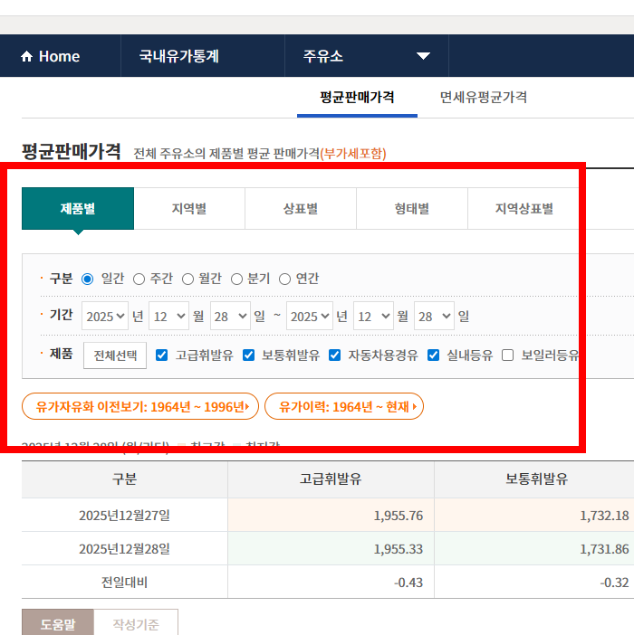
Task: Click the -0.32 difference cell
Action: click(534, 582)
